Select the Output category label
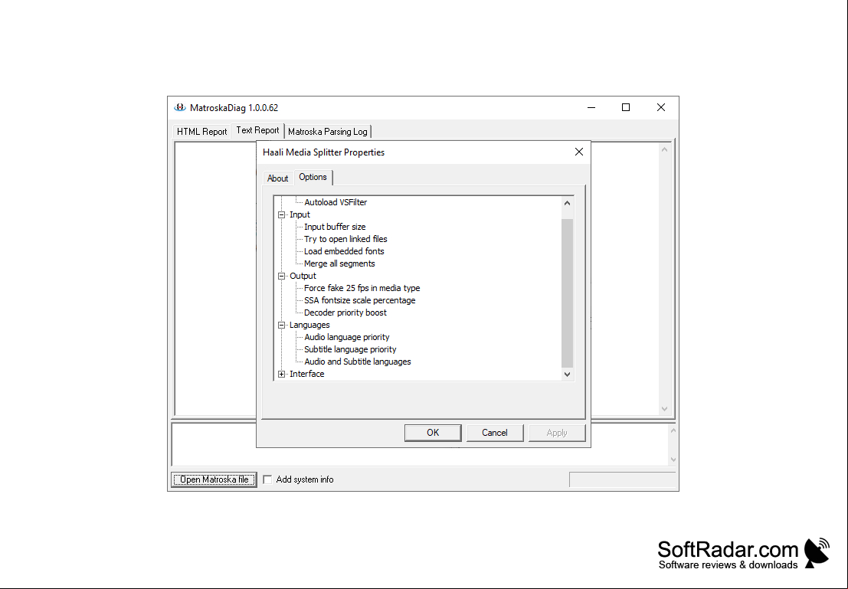Image resolution: width=848 pixels, height=589 pixels. [303, 276]
